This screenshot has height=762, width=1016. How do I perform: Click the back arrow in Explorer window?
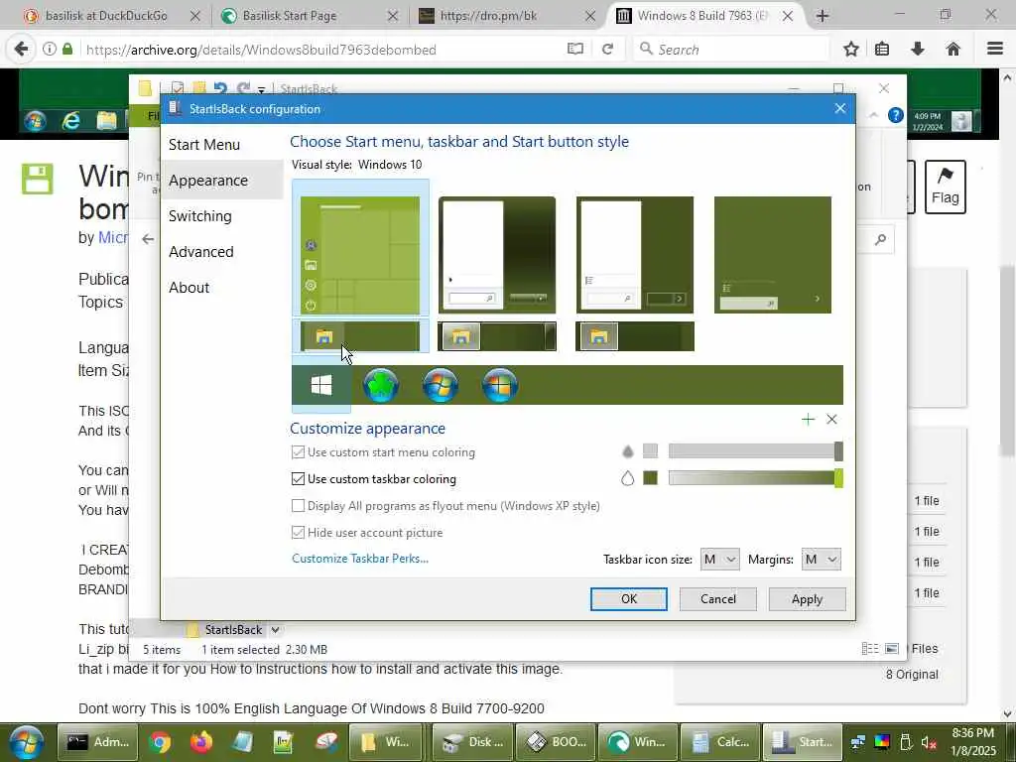(x=148, y=239)
